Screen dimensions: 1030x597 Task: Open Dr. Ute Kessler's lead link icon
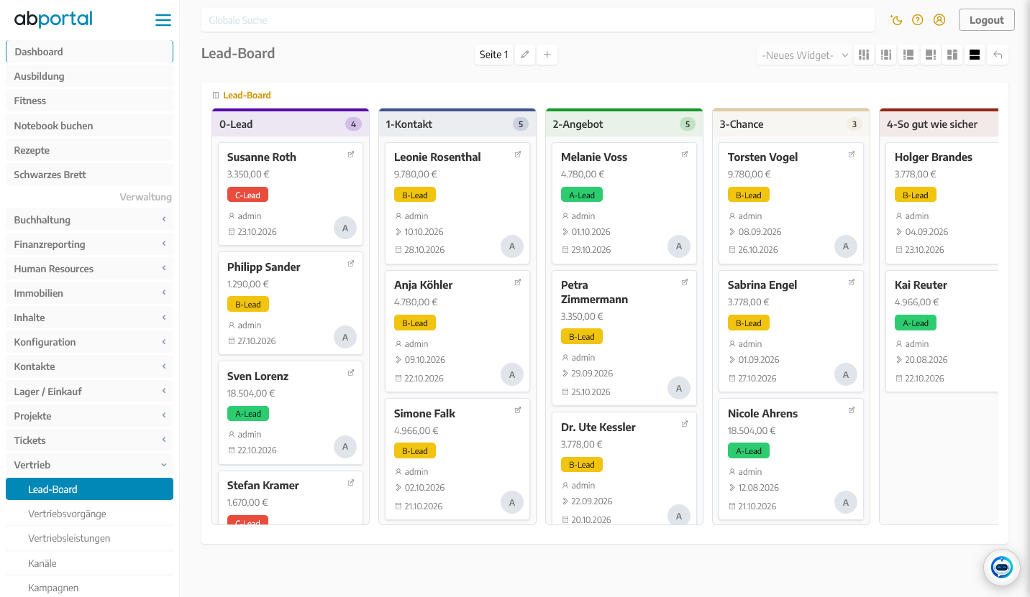(685, 424)
